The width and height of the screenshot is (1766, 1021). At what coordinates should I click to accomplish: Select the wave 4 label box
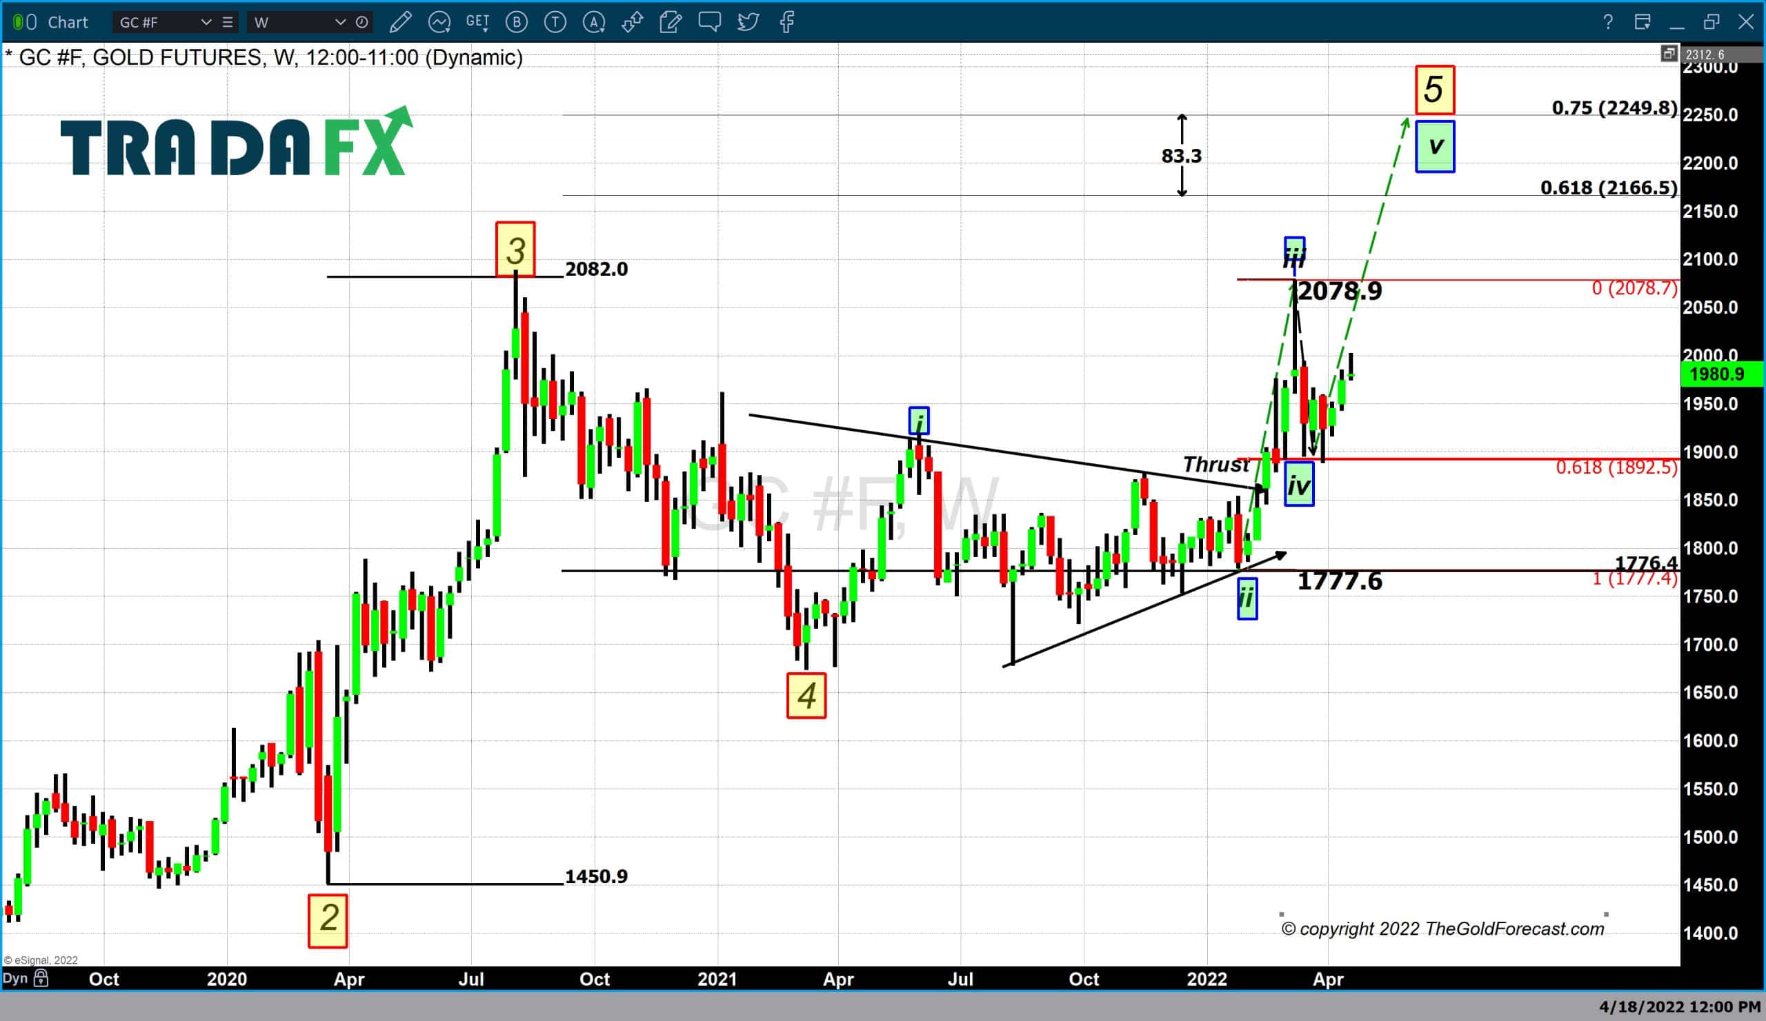pyautogui.click(x=806, y=696)
